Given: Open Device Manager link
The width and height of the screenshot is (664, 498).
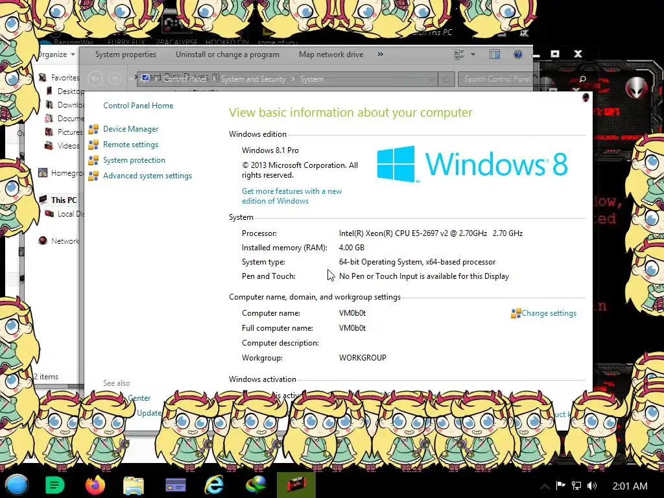Looking at the screenshot, I should [130, 129].
